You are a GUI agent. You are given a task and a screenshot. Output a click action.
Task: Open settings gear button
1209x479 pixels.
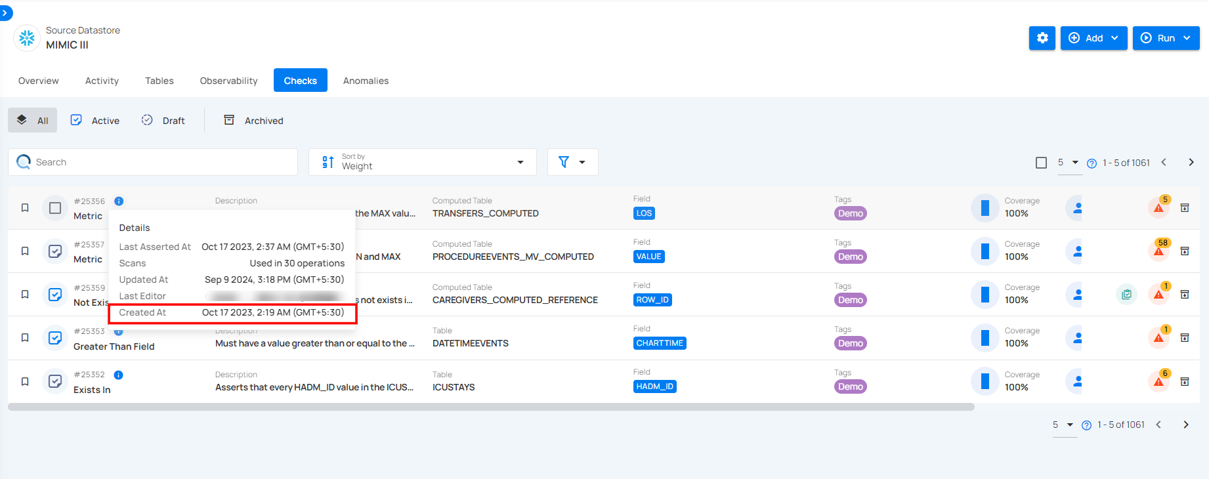click(x=1042, y=38)
